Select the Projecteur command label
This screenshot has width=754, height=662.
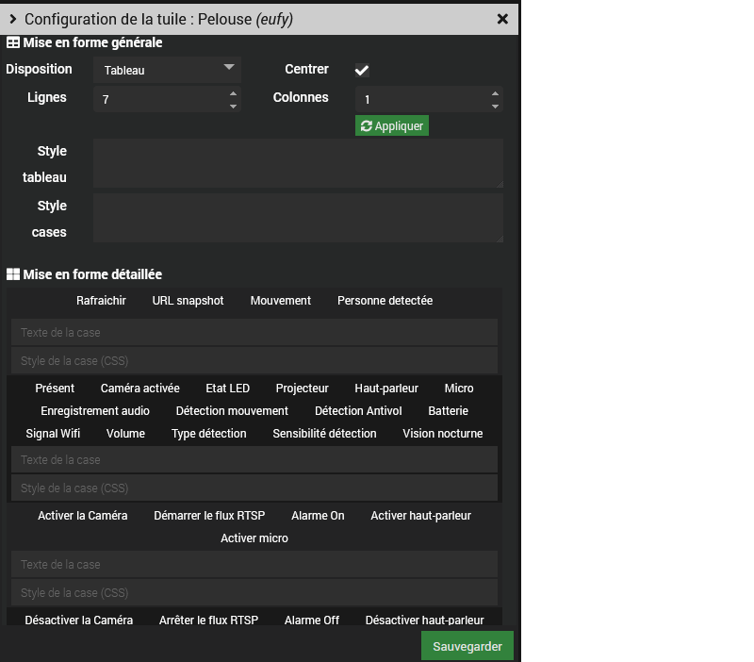click(302, 389)
